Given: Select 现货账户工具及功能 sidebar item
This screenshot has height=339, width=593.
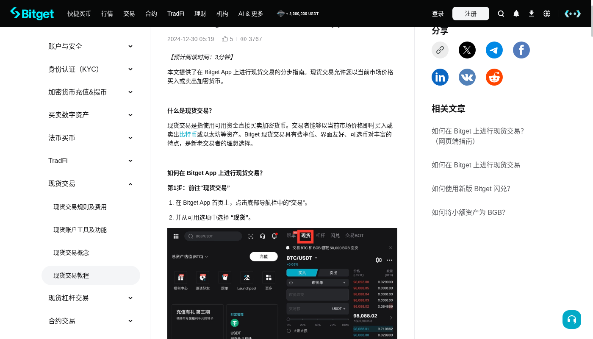Looking at the screenshot, I should tap(91, 230).
